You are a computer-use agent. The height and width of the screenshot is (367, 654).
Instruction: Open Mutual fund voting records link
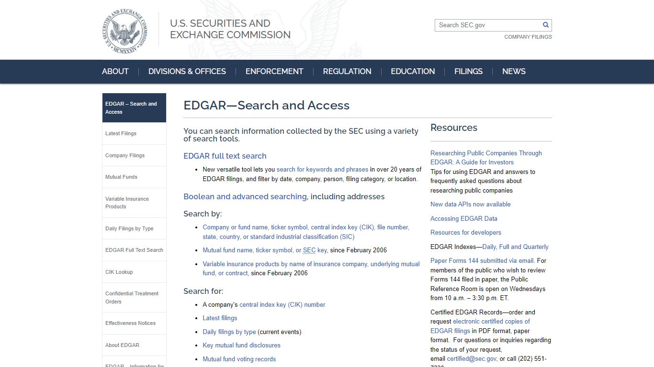tap(239, 359)
